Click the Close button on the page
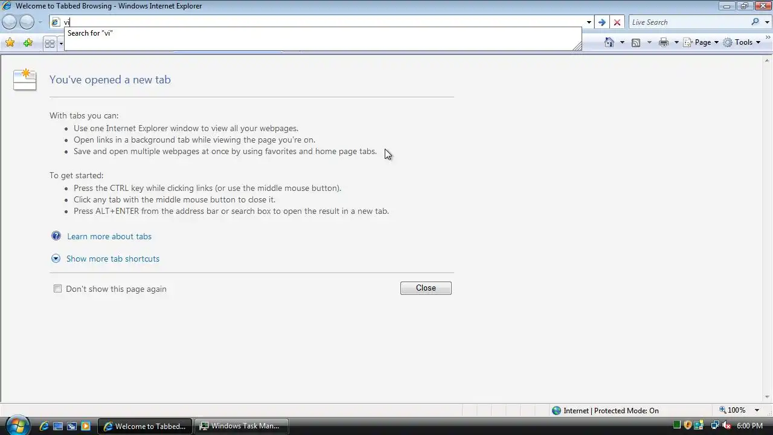 click(426, 288)
